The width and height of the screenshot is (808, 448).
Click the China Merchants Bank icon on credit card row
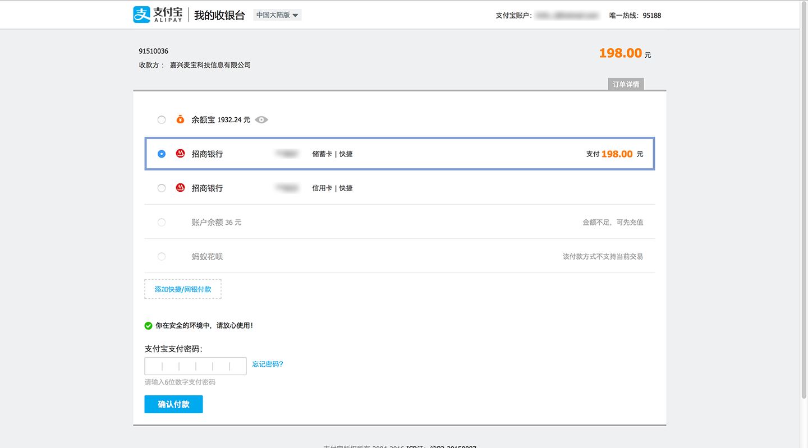[x=180, y=187]
